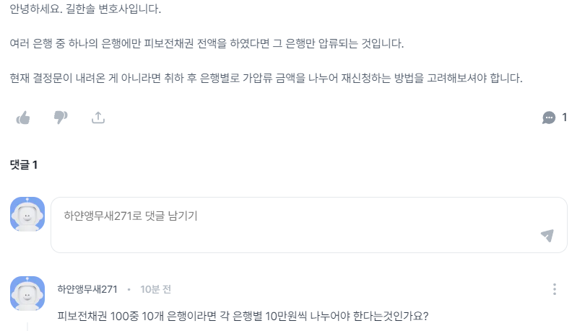585x331 pixels.
Task: Open the comment's three-dot options menu
Action: point(554,289)
